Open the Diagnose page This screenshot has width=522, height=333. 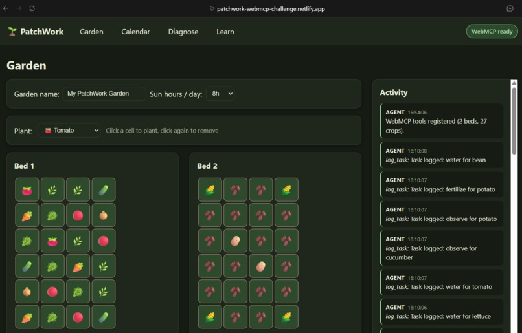[183, 32]
